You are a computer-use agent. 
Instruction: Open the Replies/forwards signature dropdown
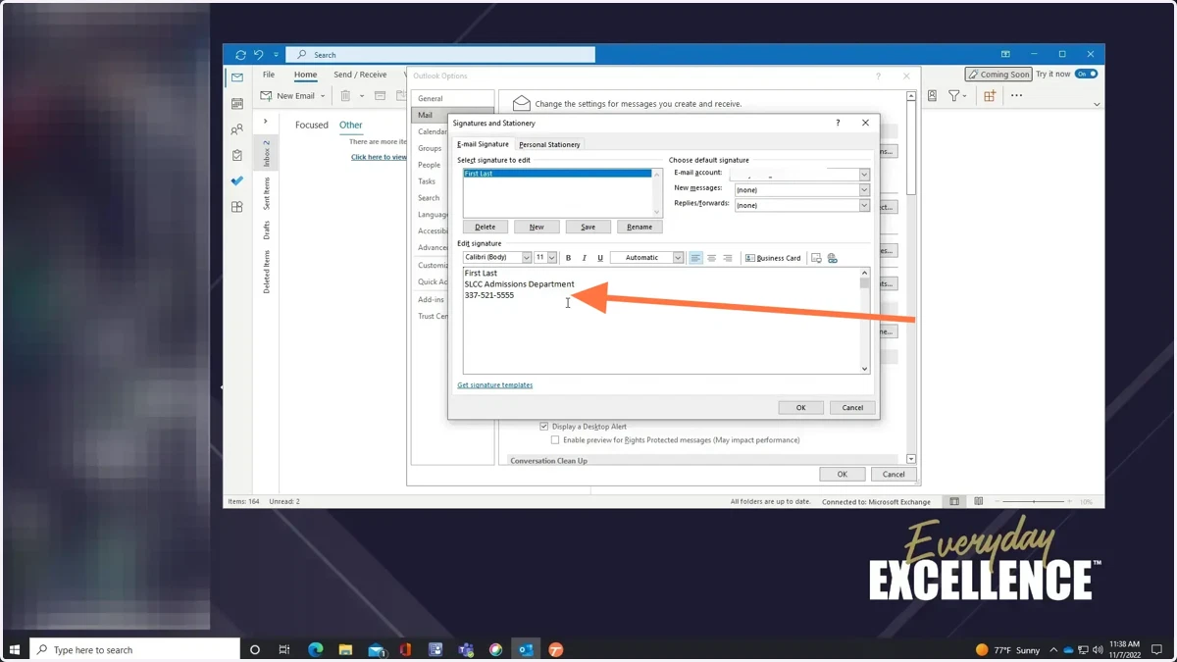(x=864, y=206)
